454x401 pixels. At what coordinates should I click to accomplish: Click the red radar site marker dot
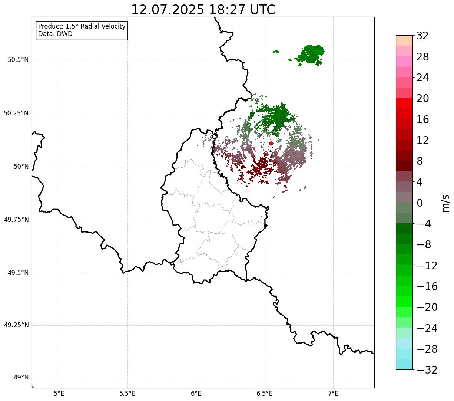[x=271, y=143]
